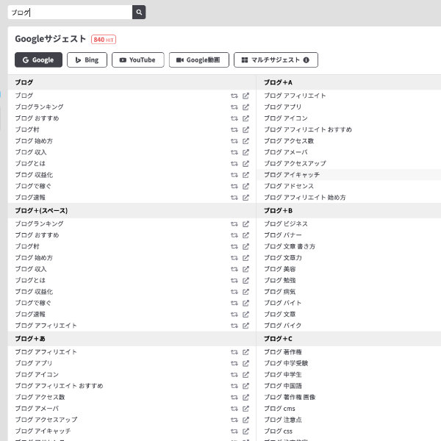441x441 pixels.
Task: Switch to the Google動画 tab
Action: pos(199,60)
